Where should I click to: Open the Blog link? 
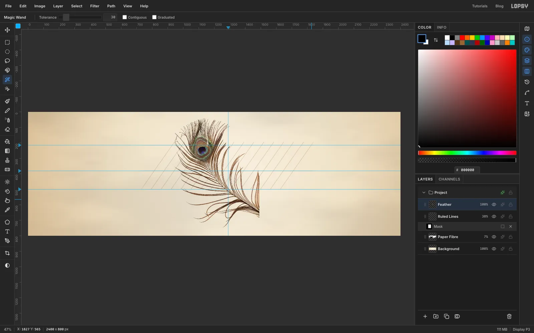click(499, 6)
